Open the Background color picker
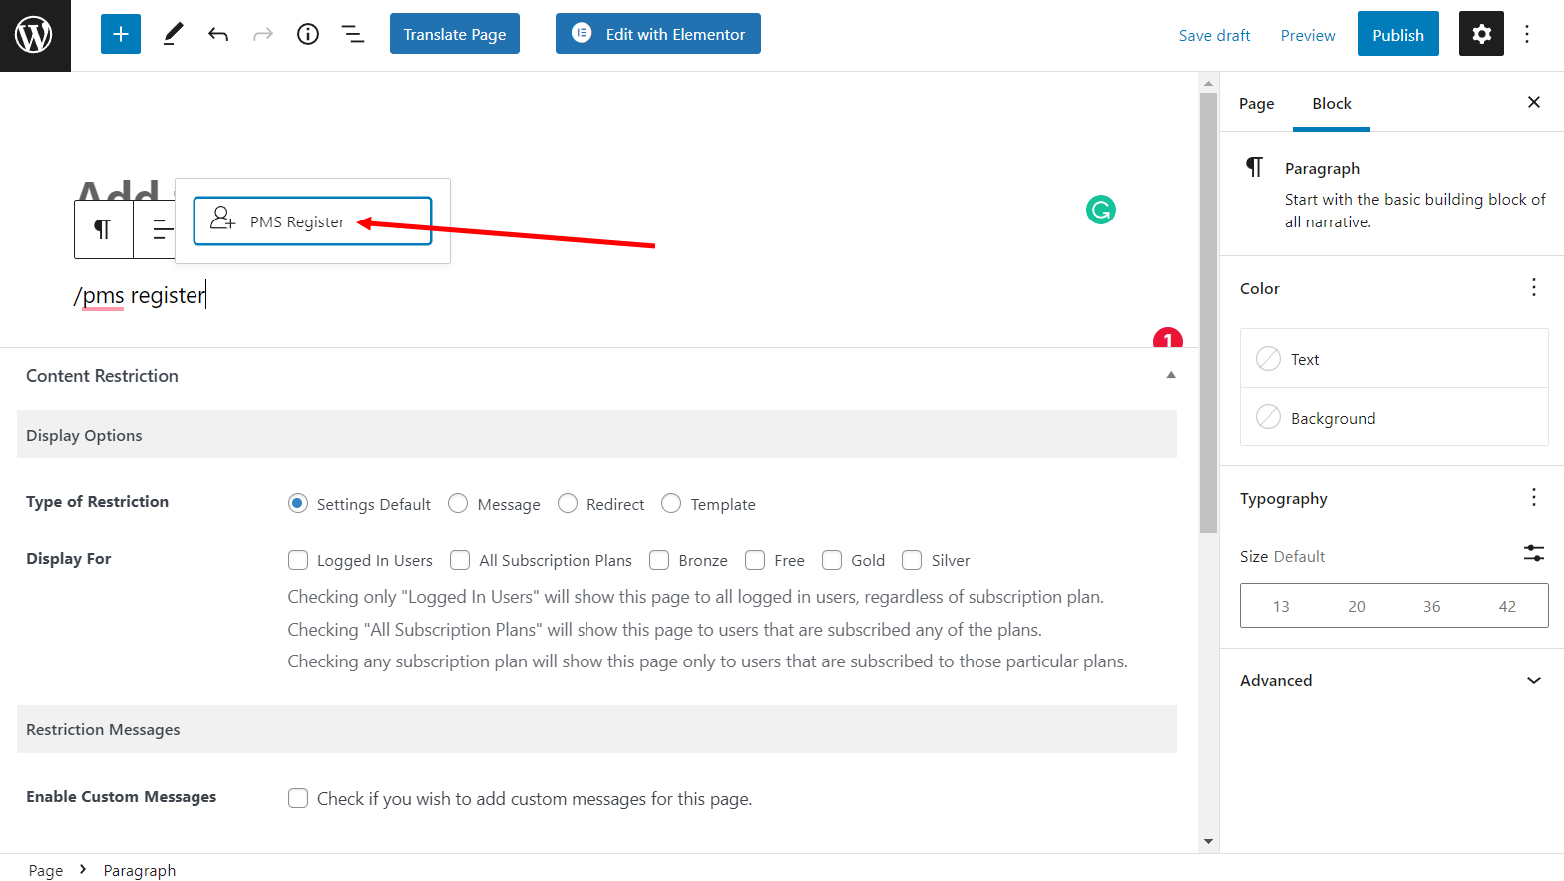The width and height of the screenshot is (1564, 881). [x=1394, y=418]
